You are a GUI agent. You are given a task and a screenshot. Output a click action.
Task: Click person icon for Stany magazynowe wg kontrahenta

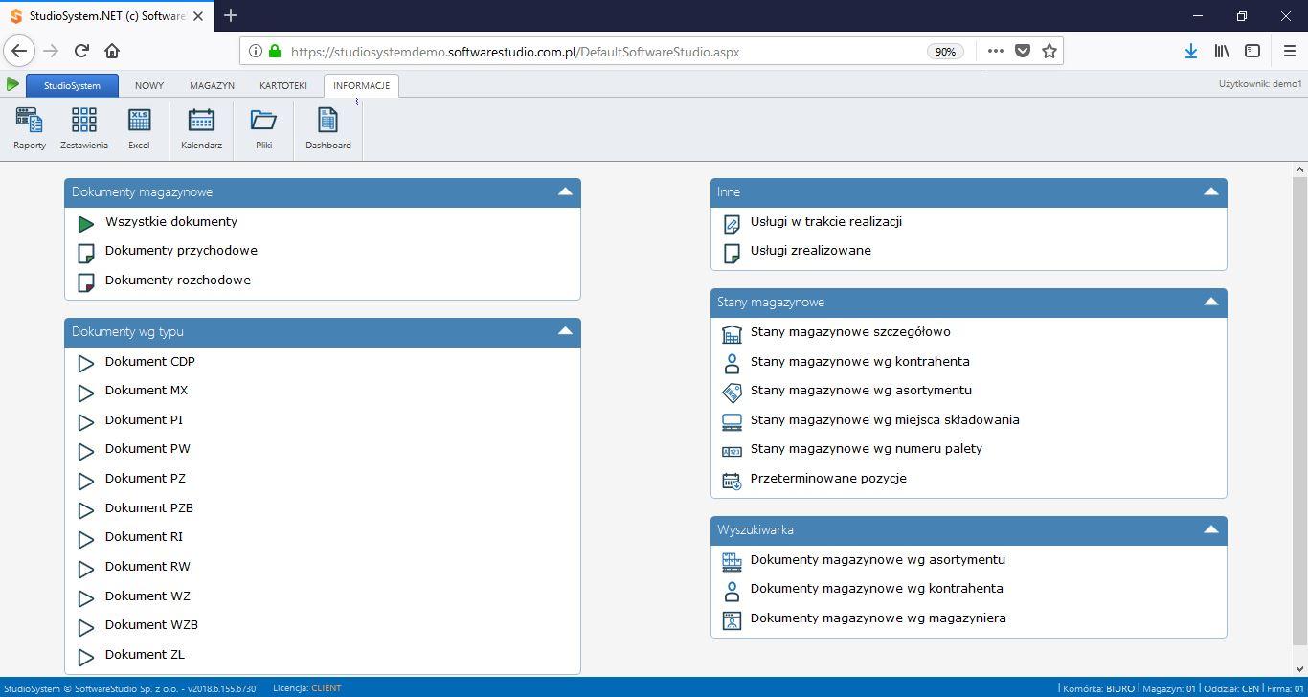732,364
